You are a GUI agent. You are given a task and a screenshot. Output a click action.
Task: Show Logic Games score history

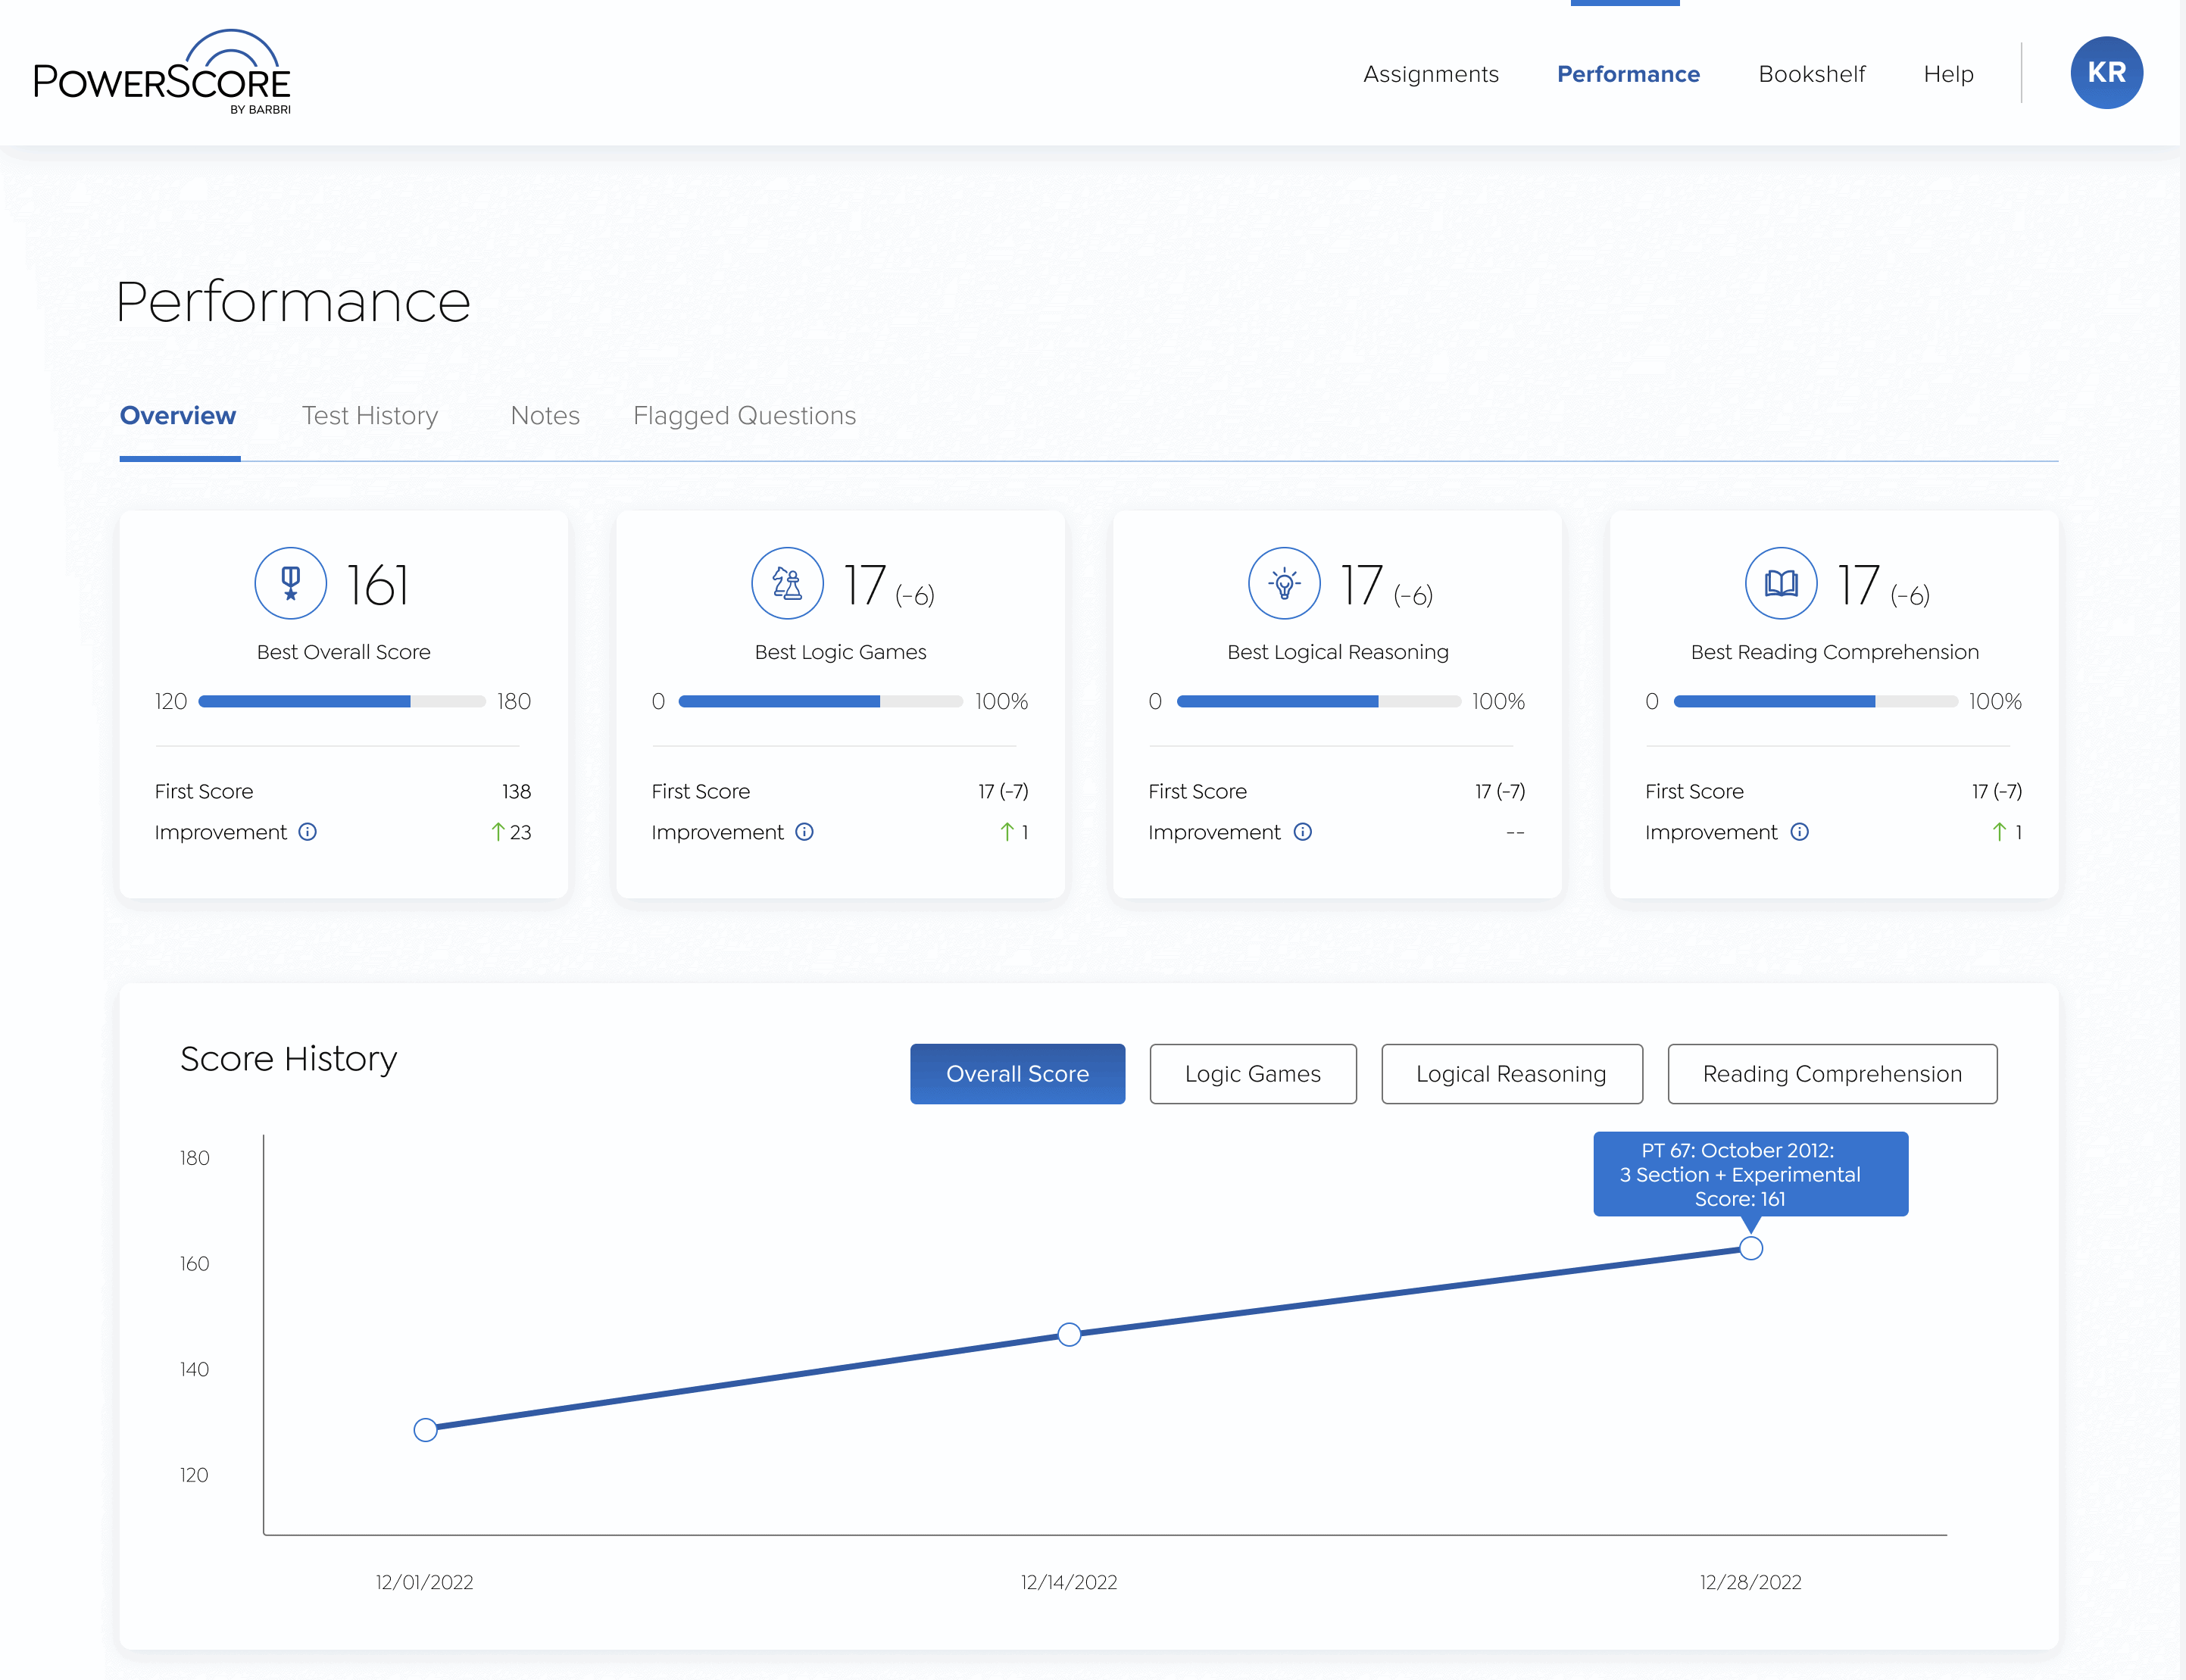1252,1074
